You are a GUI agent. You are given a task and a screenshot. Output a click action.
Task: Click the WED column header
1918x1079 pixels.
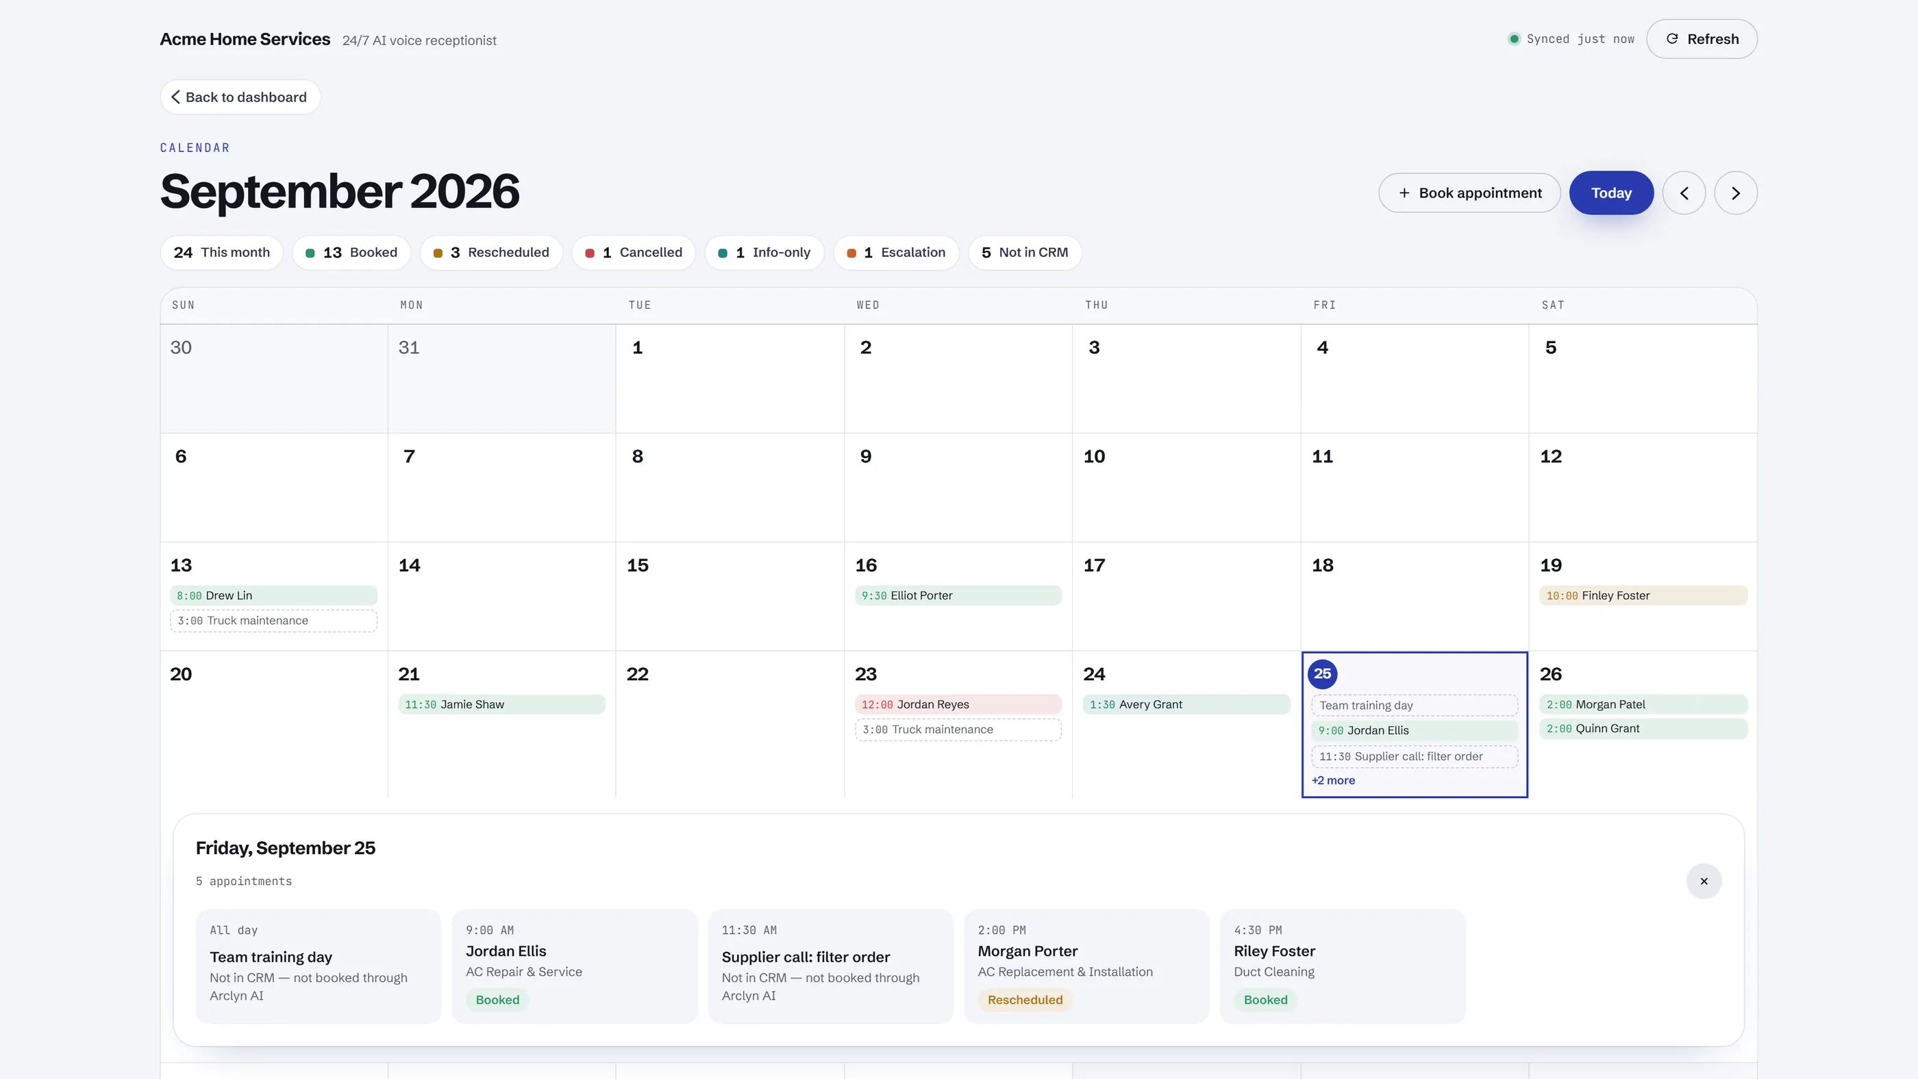(x=868, y=306)
